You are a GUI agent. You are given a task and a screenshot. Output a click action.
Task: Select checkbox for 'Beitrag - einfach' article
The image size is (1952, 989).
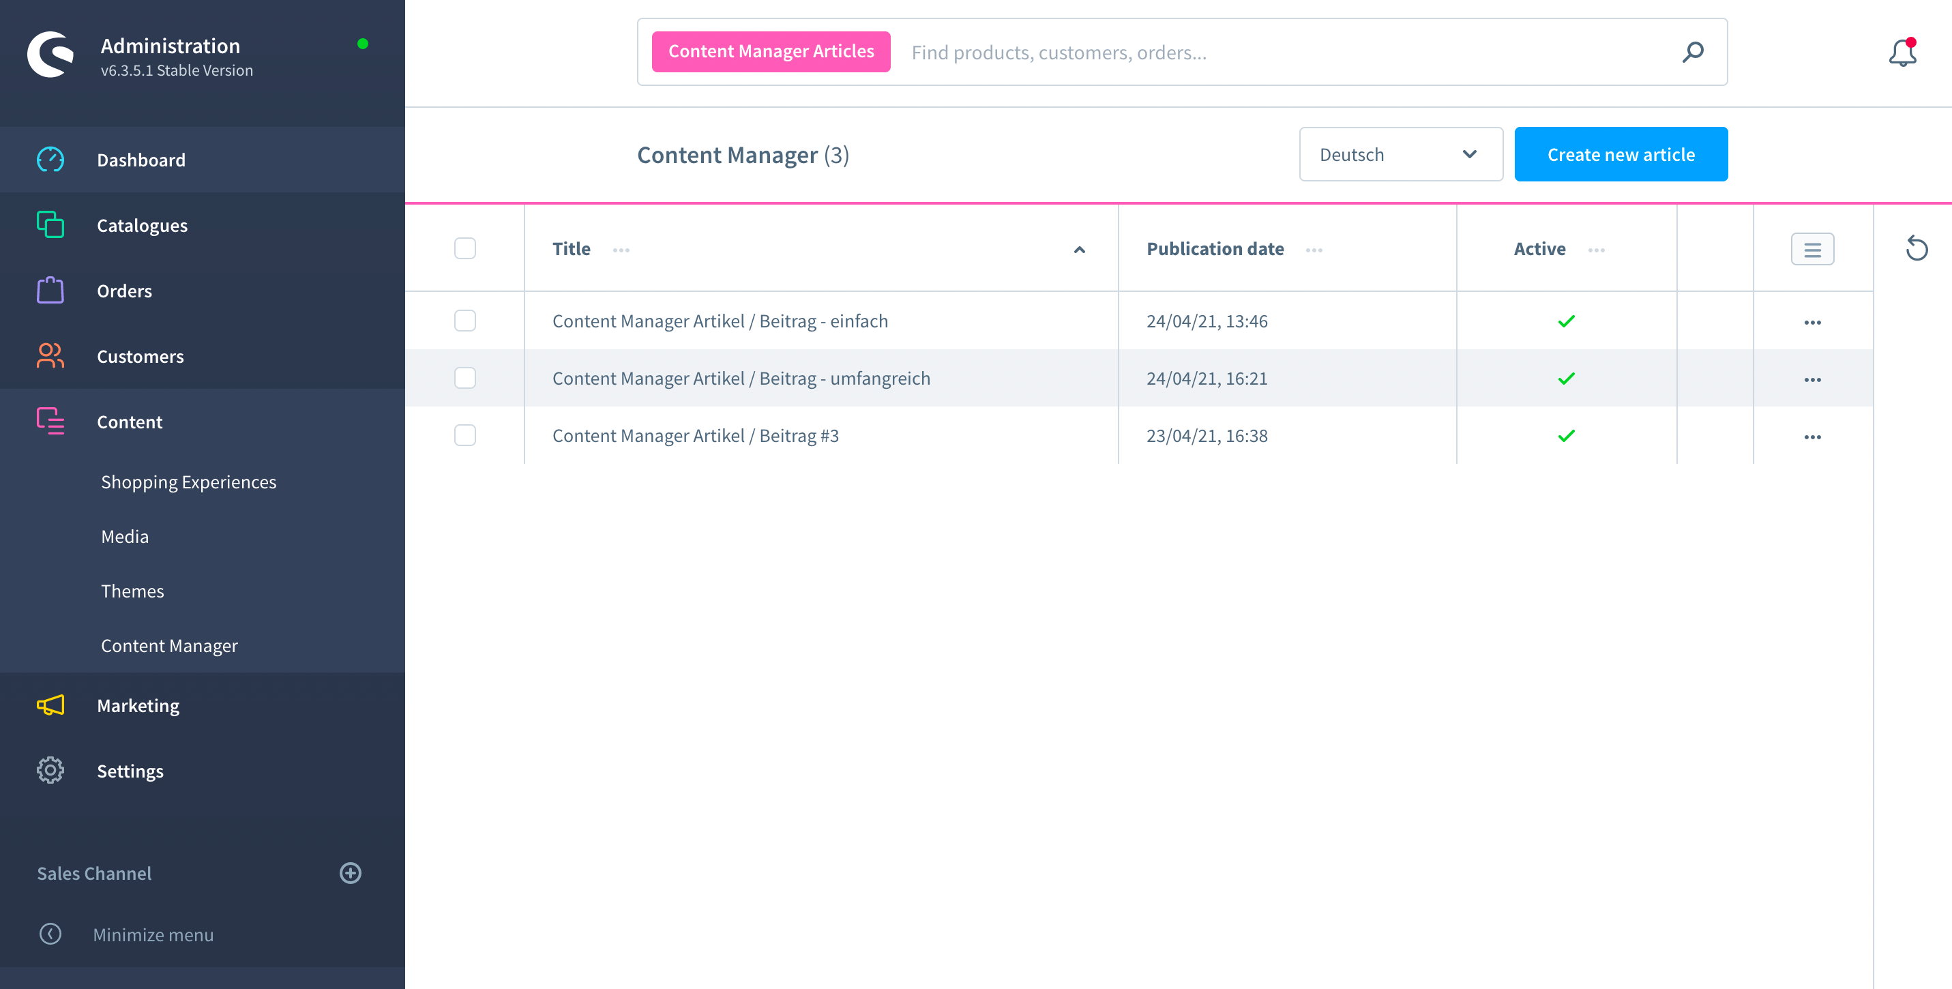coord(464,321)
